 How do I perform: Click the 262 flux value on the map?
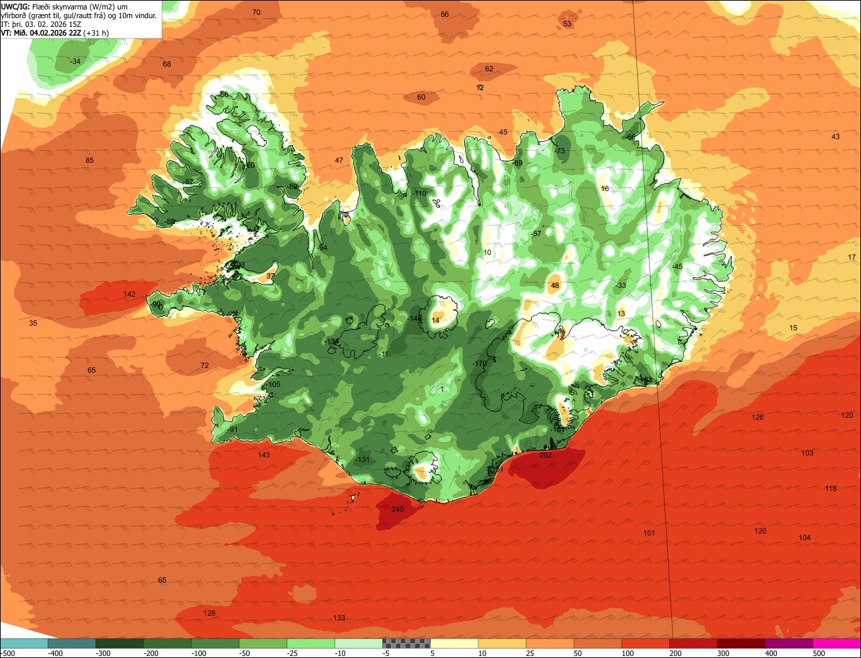pos(546,455)
